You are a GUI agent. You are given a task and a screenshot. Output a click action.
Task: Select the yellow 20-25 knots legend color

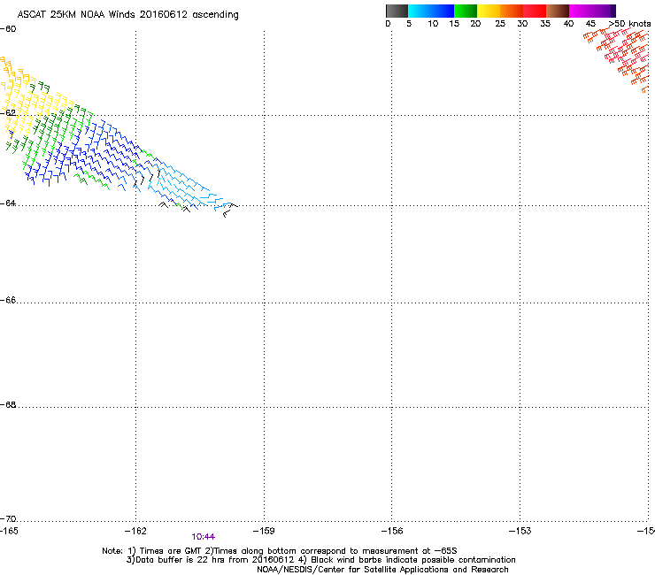tap(489, 11)
